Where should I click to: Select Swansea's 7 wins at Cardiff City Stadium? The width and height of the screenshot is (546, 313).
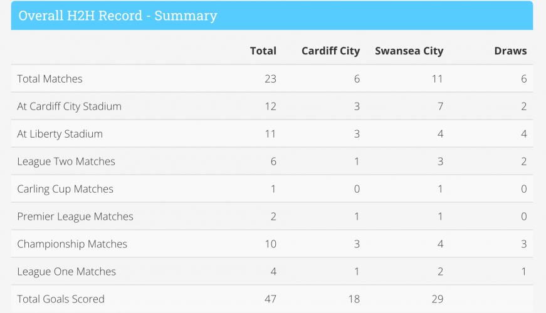[440, 106]
